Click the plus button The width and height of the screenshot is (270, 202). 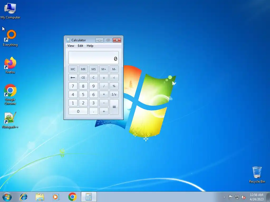coord(104,111)
